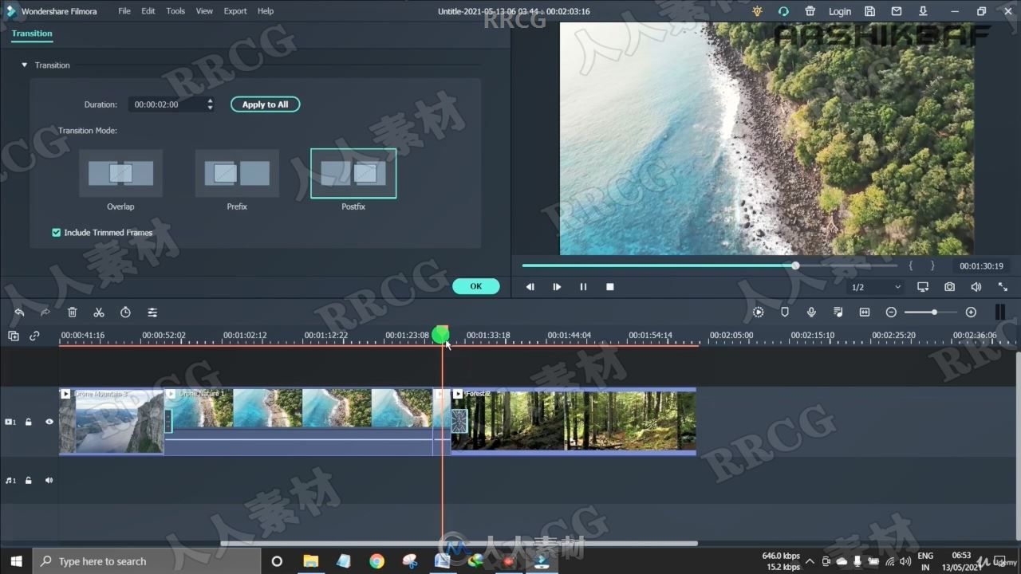Viewport: 1021px width, 574px height.
Task: Open the Export menu
Action: tap(235, 11)
